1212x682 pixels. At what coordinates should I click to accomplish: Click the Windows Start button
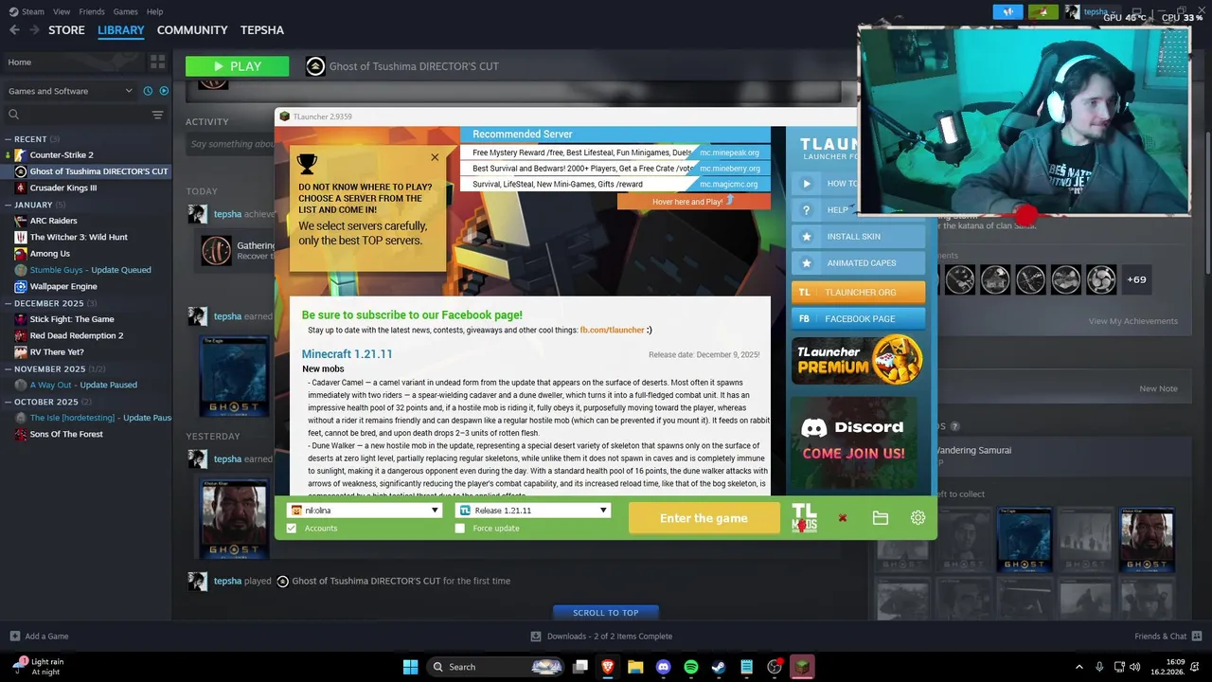(x=410, y=667)
